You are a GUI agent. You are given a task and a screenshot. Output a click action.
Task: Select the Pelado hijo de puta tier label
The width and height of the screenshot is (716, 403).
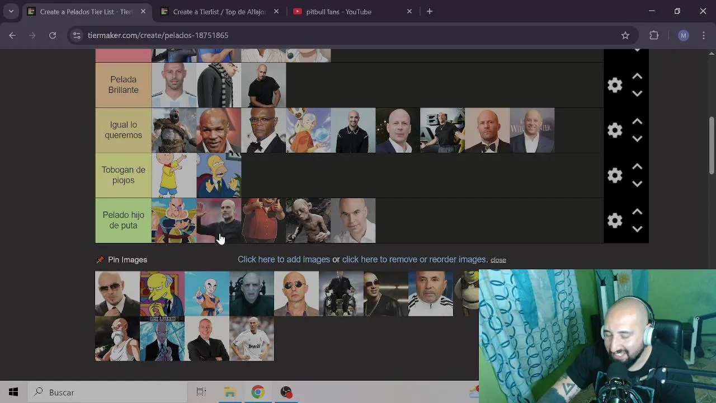[123, 221]
